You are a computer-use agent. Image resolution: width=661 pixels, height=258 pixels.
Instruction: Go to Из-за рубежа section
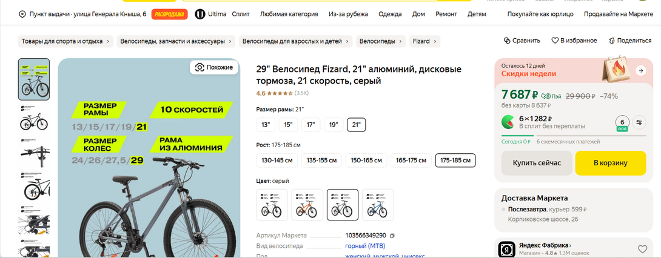[x=348, y=14]
